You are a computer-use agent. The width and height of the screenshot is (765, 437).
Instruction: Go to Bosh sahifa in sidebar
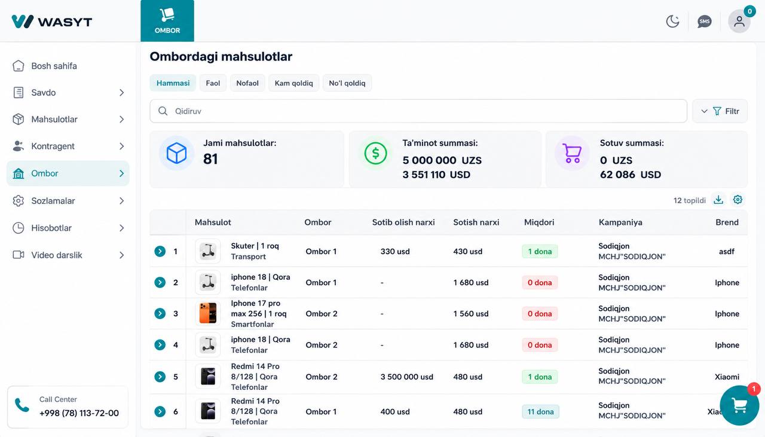[68, 66]
